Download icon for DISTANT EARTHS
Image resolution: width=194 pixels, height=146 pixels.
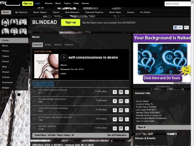click(x=127, y=128)
